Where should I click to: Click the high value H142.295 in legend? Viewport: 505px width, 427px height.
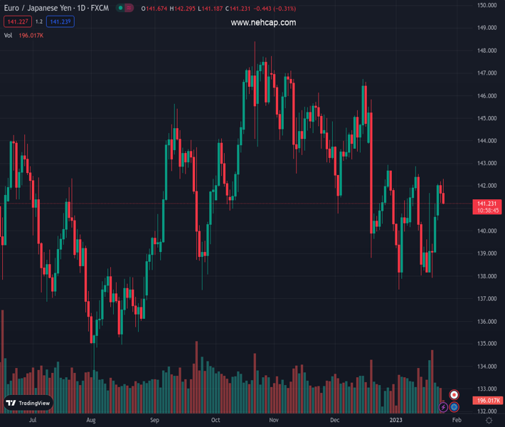(181, 9)
